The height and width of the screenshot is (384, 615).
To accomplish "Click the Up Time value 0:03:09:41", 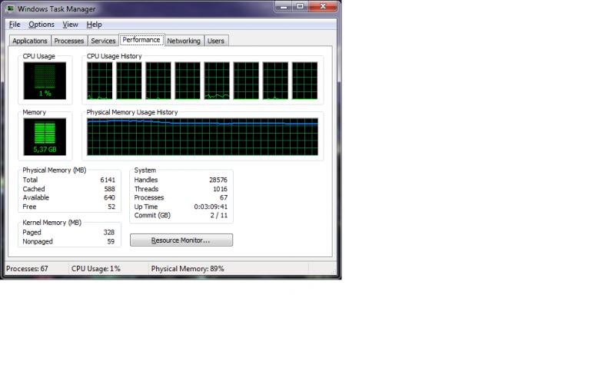I will (211, 207).
